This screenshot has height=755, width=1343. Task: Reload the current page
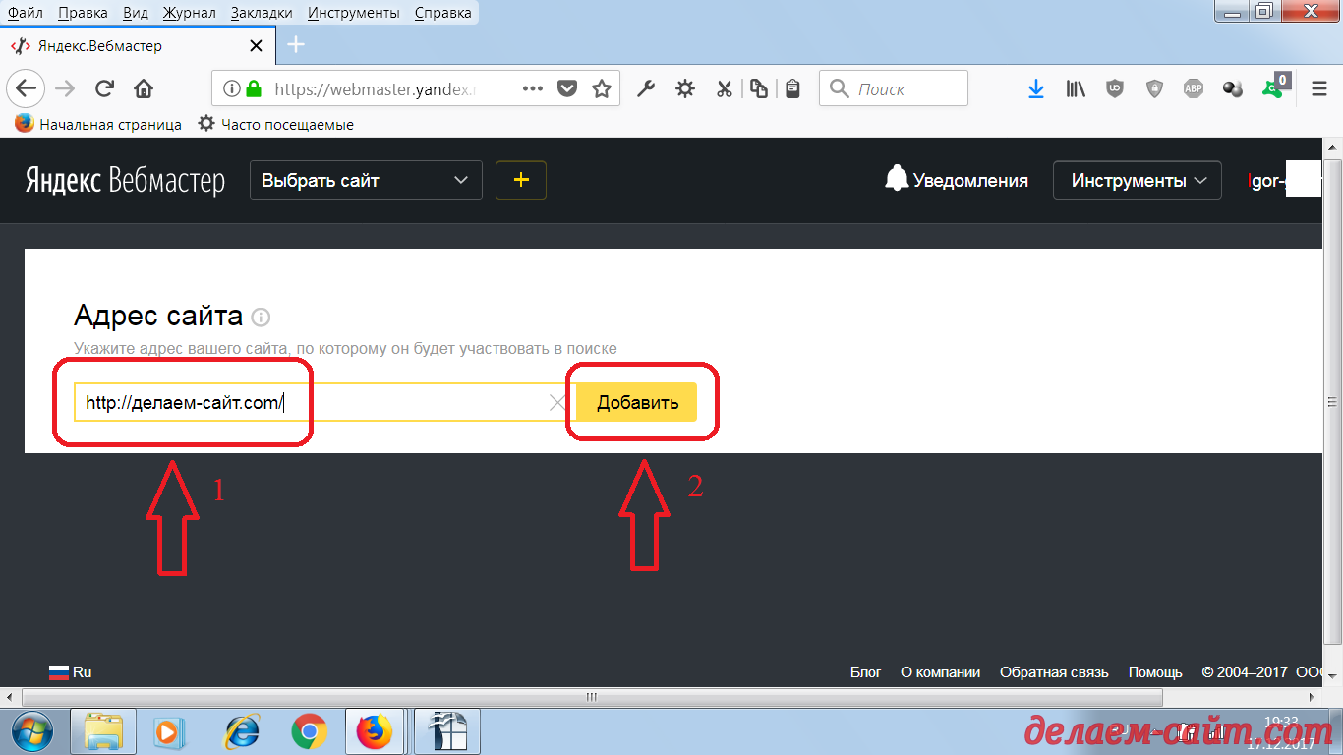(x=104, y=88)
